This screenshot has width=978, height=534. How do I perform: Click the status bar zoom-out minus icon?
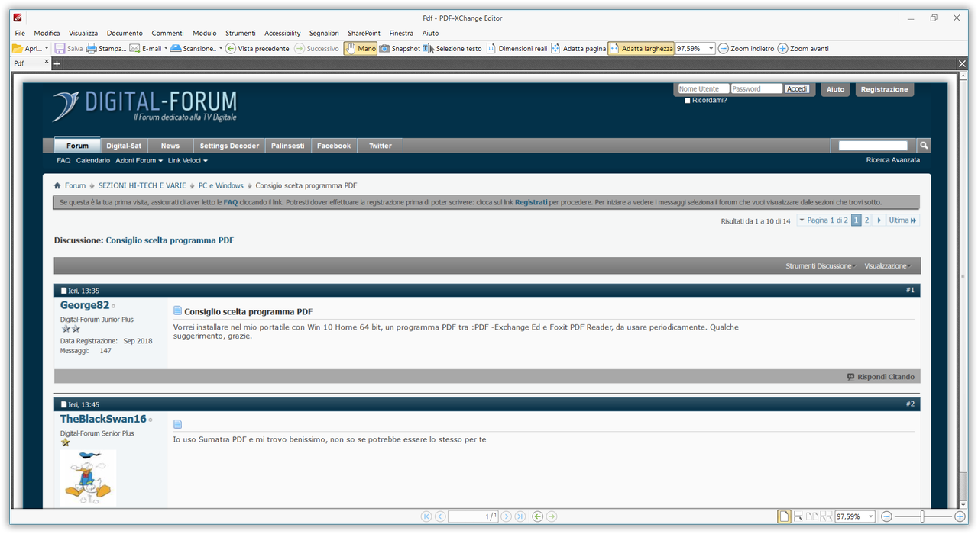886,516
